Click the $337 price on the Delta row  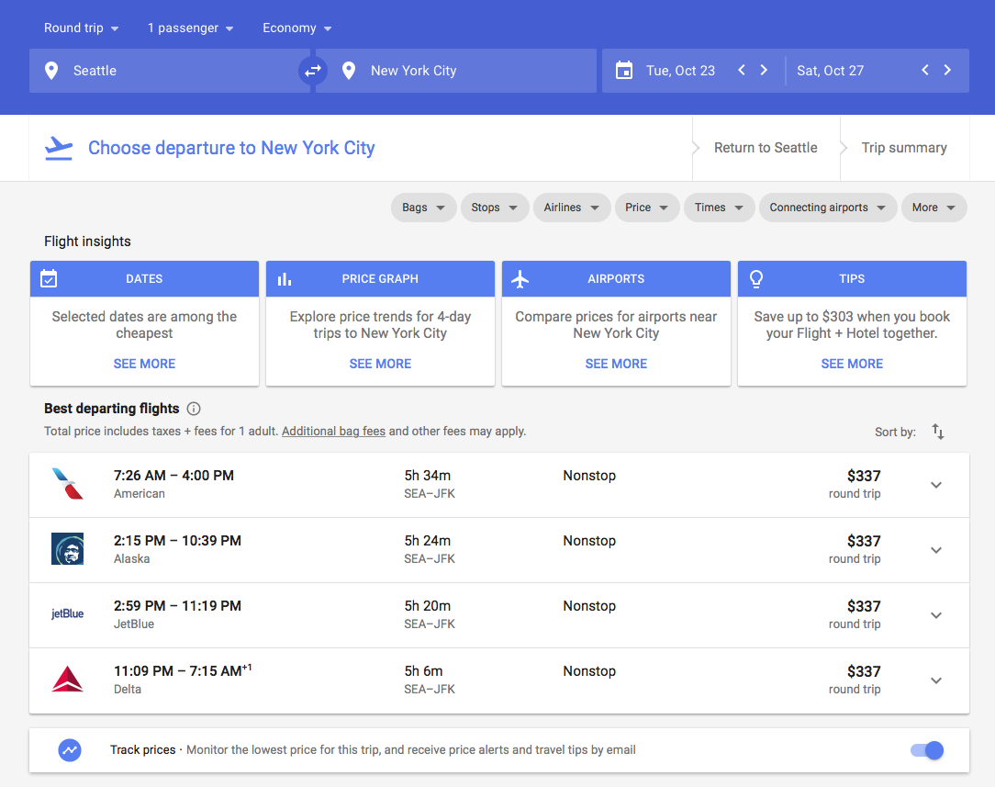click(864, 671)
